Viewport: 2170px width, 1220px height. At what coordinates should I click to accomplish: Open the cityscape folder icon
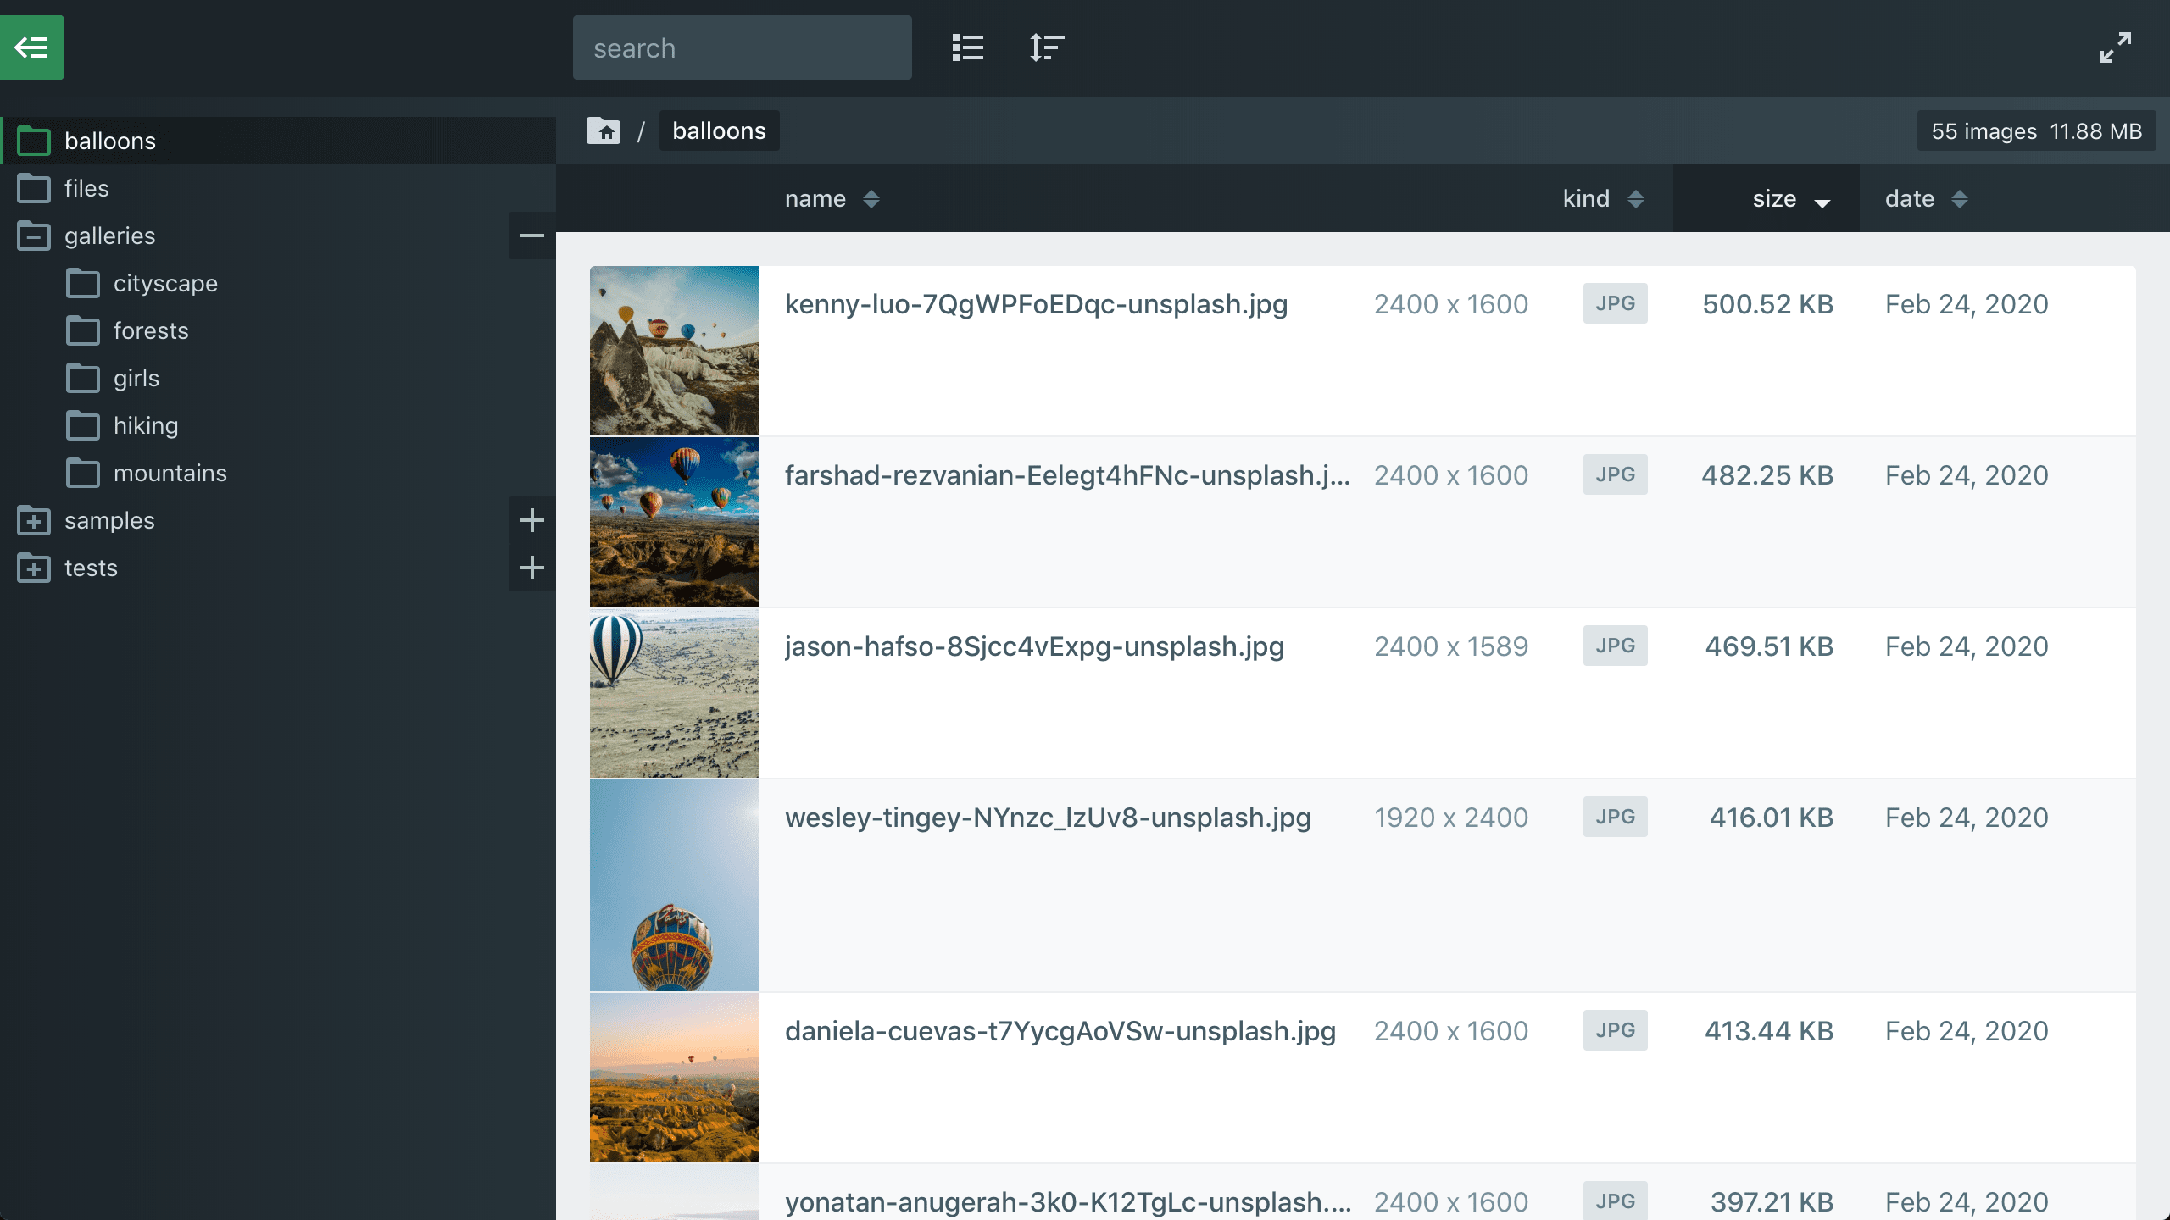click(x=83, y=283)
